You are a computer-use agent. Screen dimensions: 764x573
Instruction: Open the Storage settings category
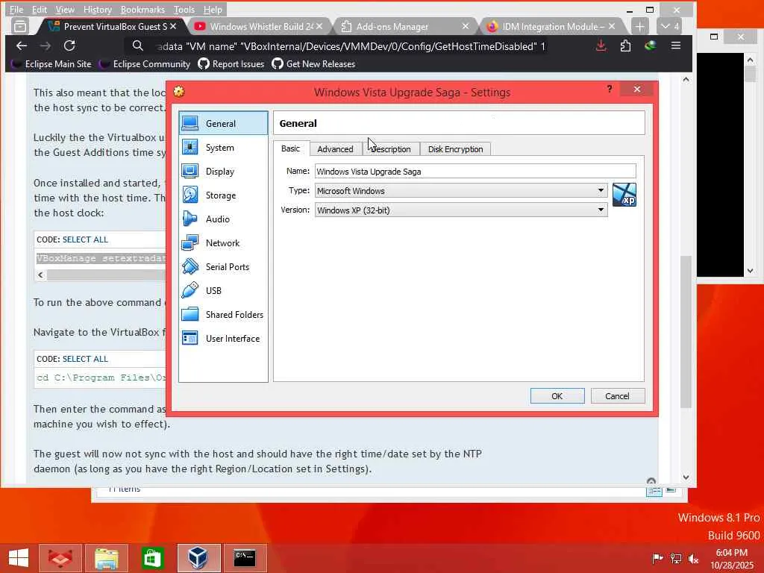coord(223,195)
